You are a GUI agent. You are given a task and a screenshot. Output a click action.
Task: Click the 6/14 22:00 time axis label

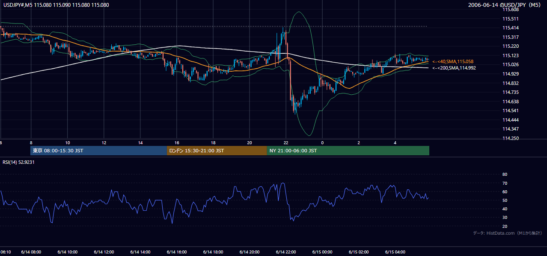point(286,252)
